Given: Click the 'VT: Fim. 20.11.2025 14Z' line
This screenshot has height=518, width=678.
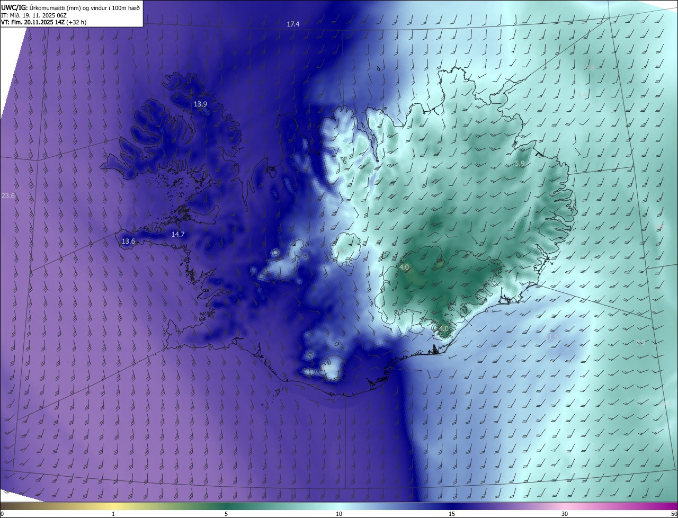Looking at the screenshot, I should point(43,23).
